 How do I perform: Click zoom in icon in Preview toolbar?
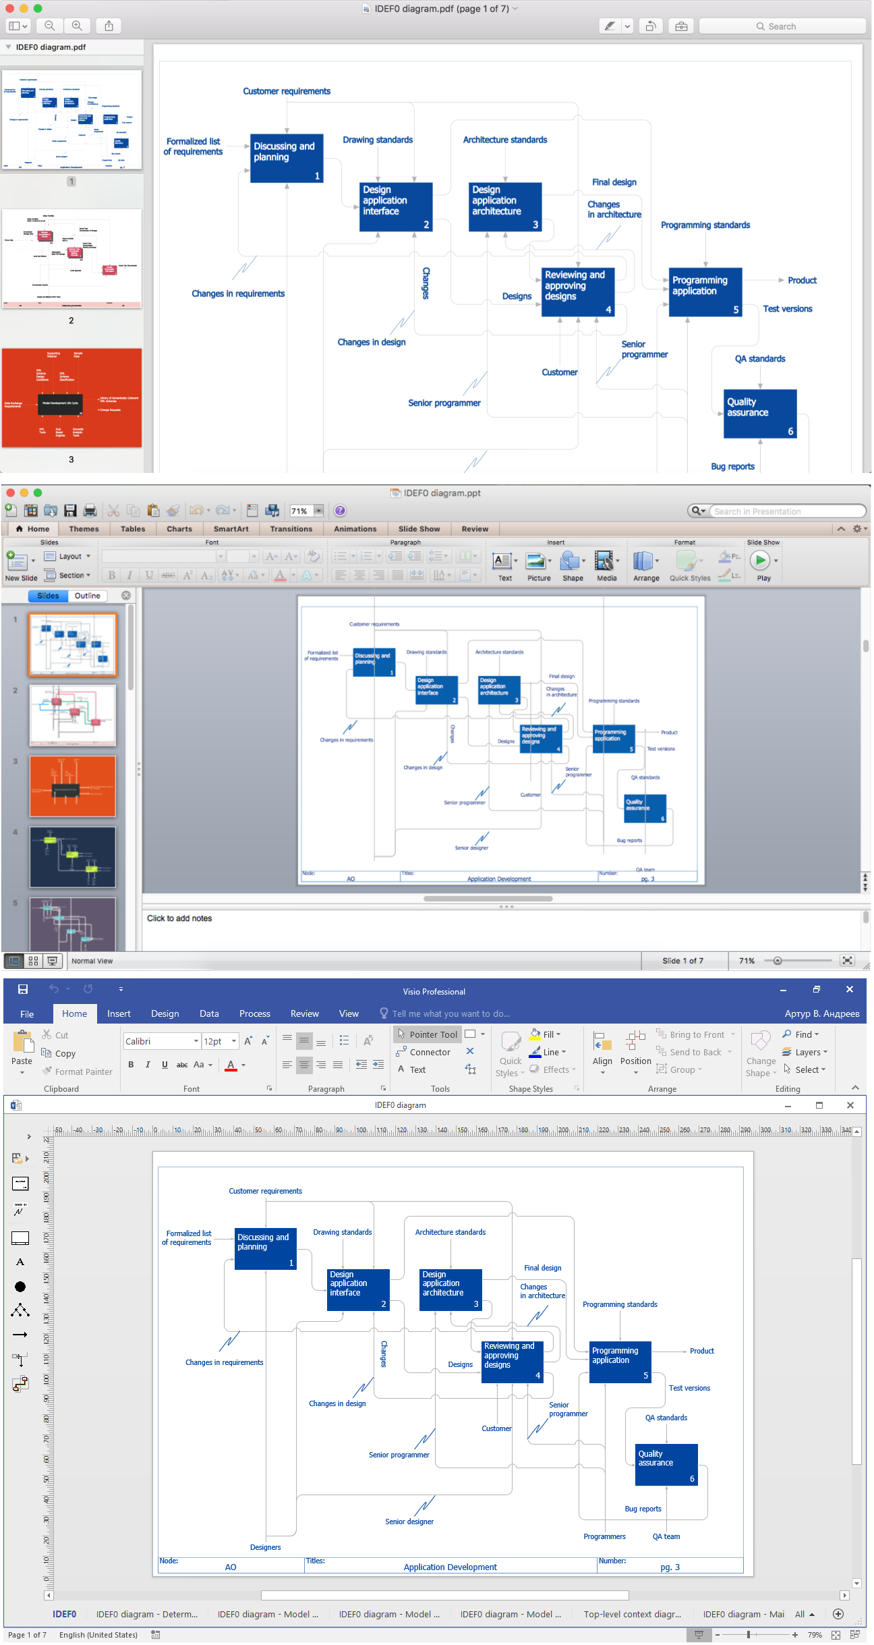tap(78, 26)
